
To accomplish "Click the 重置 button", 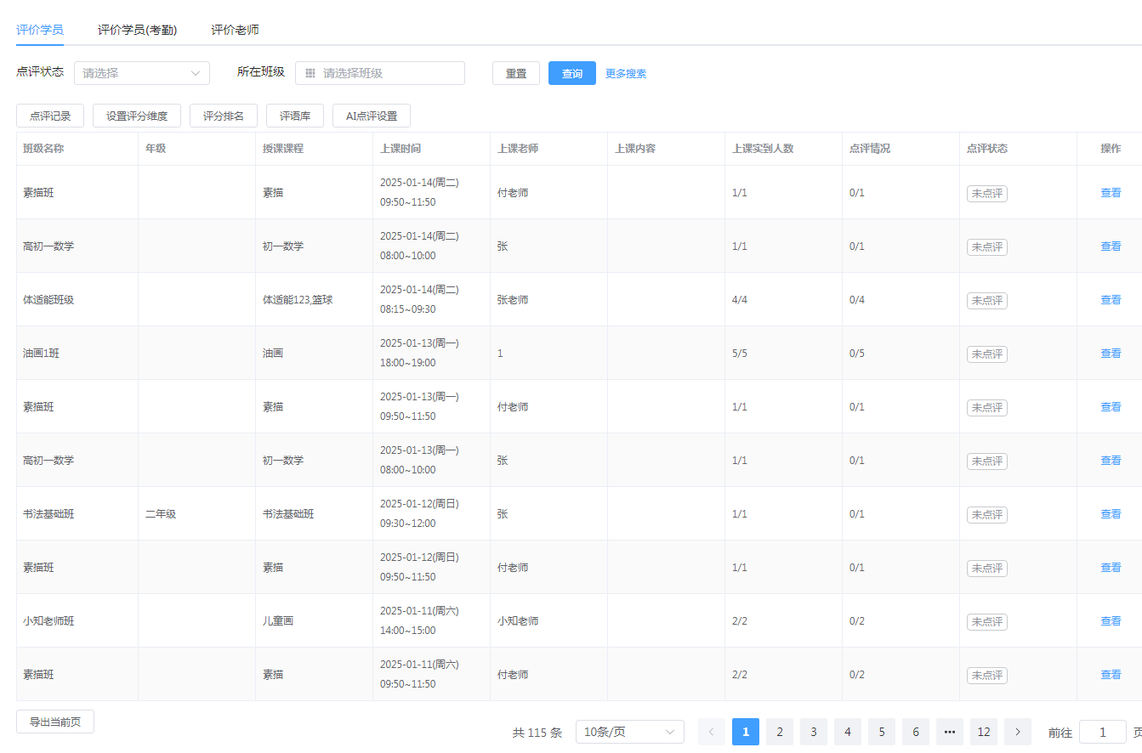I will [x=516, y=73].
